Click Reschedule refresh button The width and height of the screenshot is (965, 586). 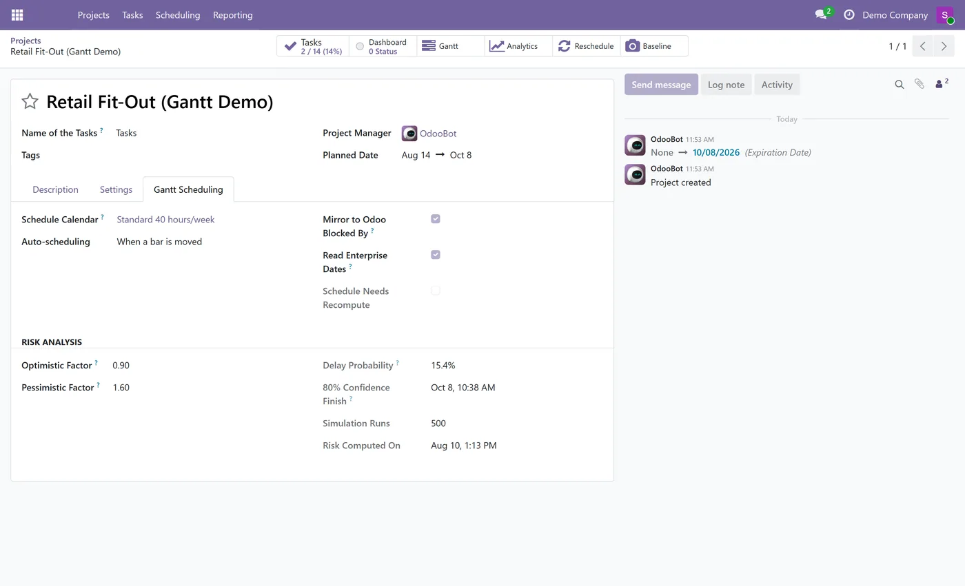pos(587,46)
